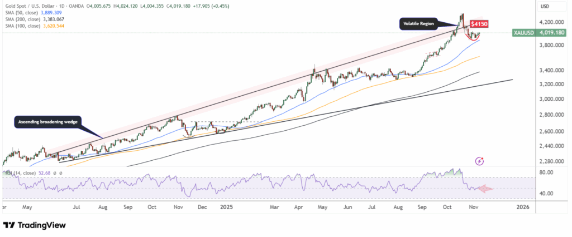This screenshot has width=572, height=237.
Task: Click the 2026 label on time axis
Action: tap(522, 207)
